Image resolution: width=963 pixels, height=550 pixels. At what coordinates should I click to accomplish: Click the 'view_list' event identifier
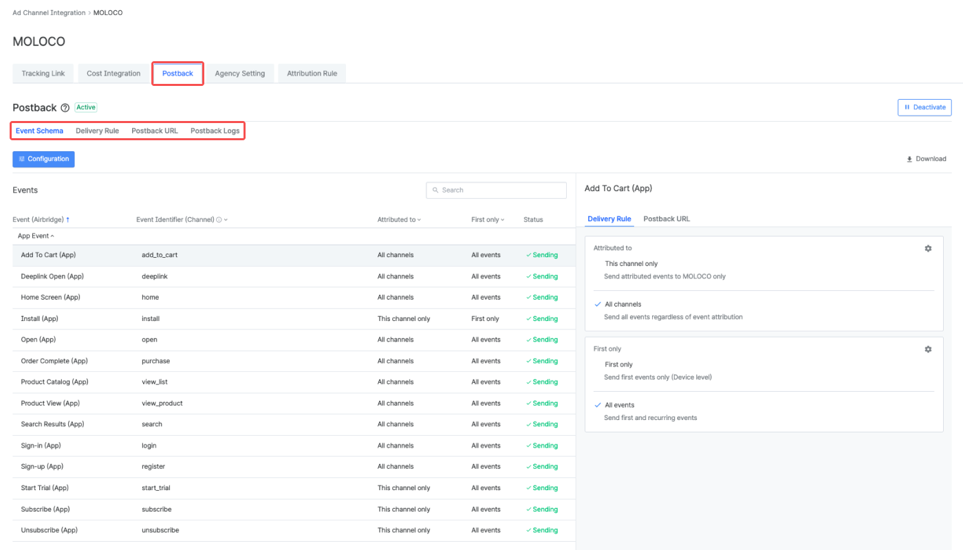[155, 382]
